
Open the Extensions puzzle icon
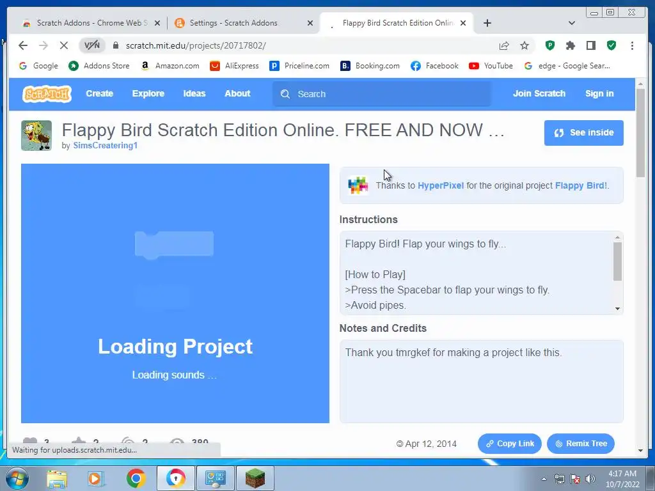570,45
